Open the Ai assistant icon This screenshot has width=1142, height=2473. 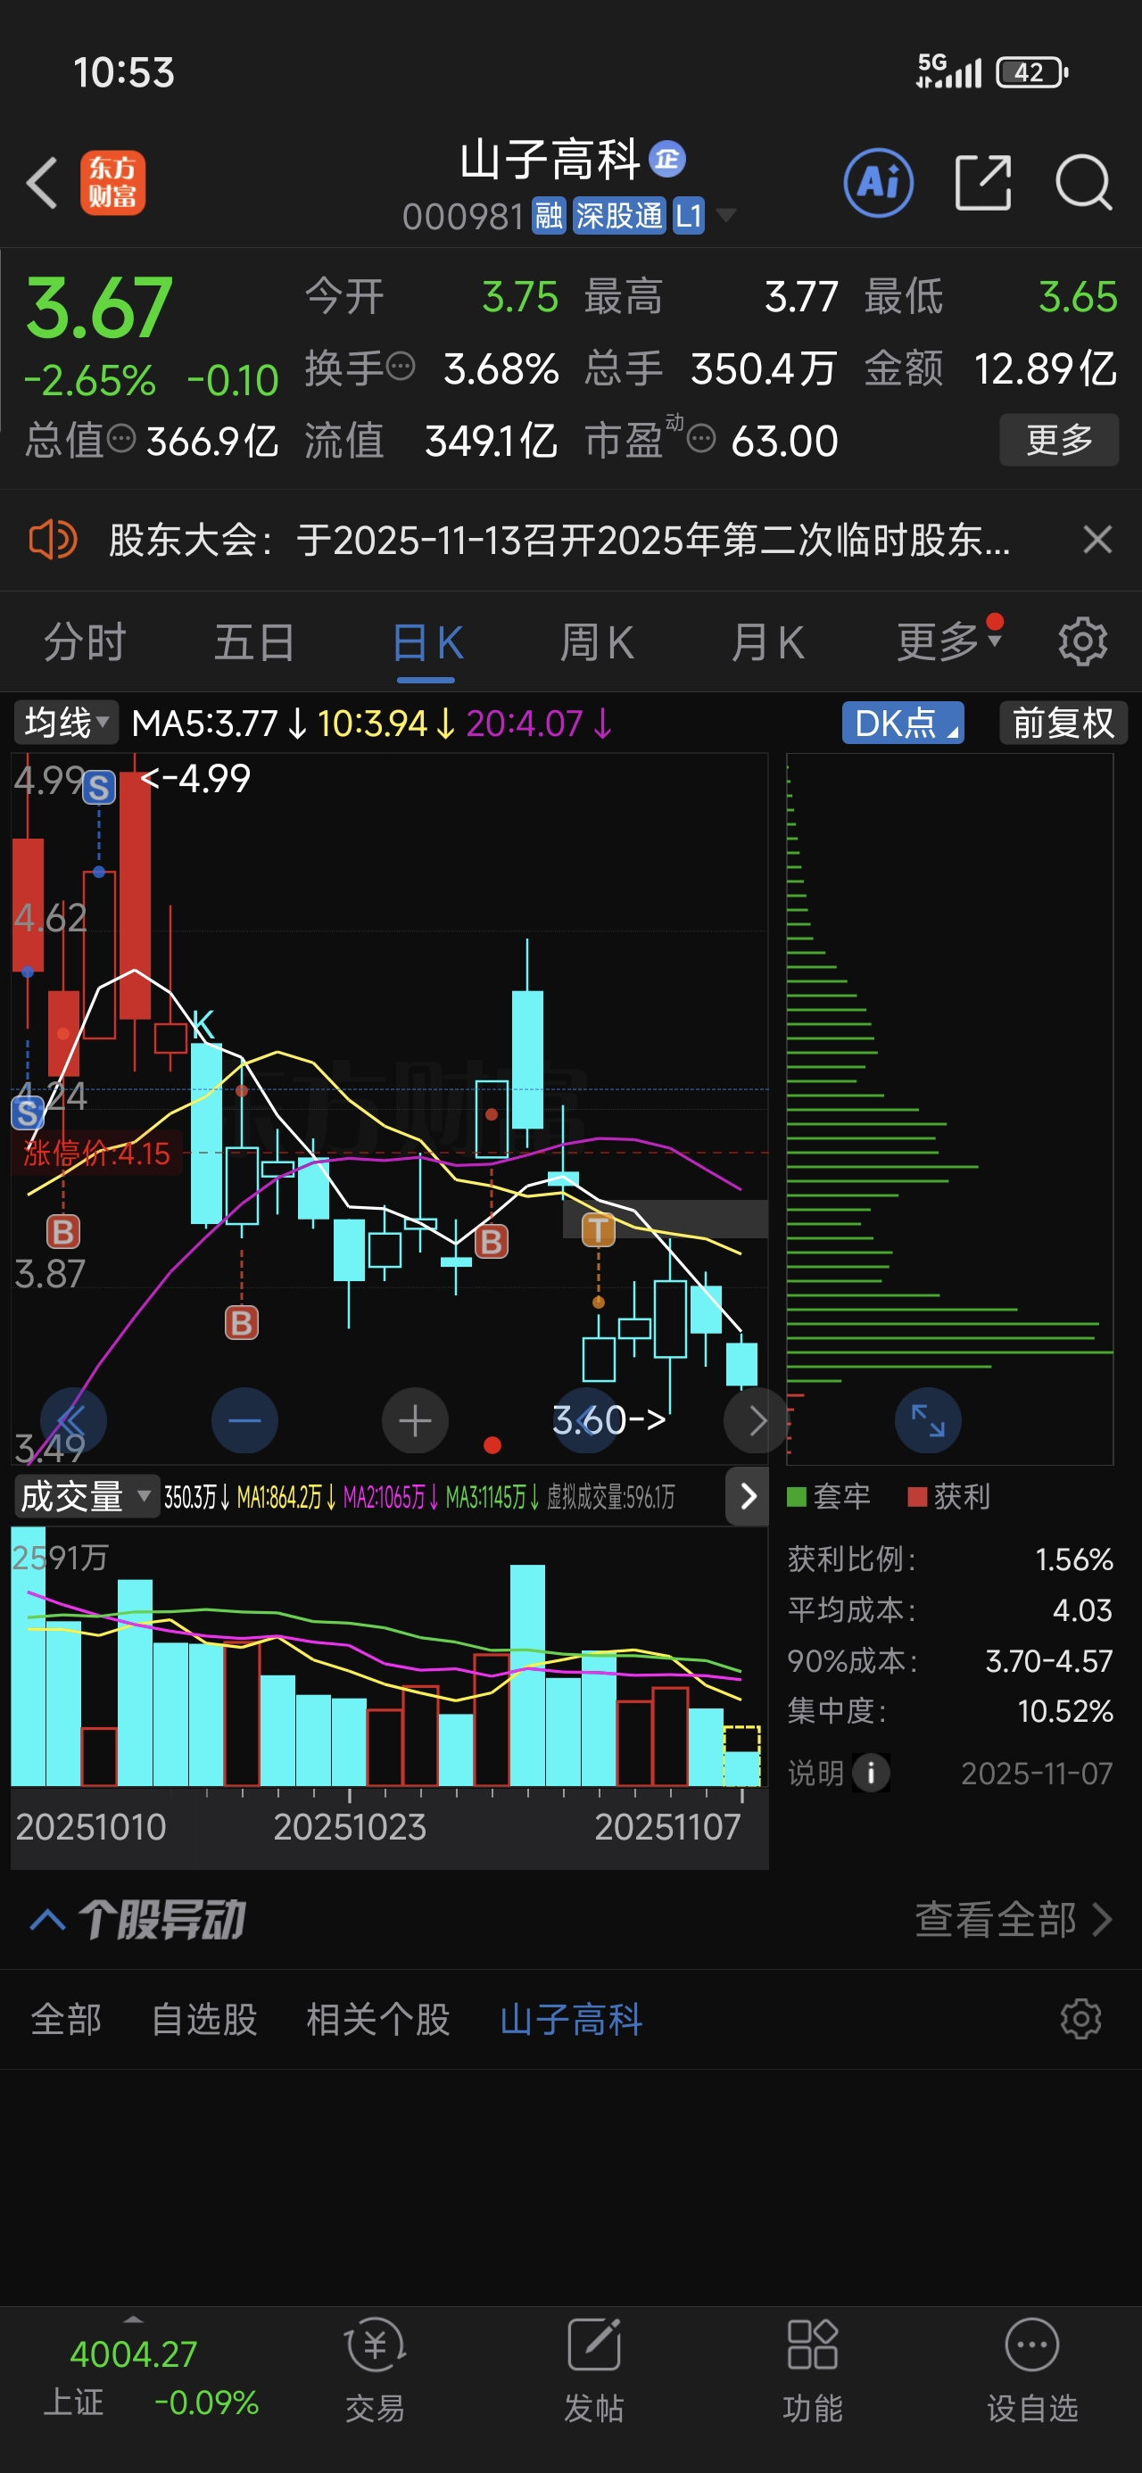point(878,182)
